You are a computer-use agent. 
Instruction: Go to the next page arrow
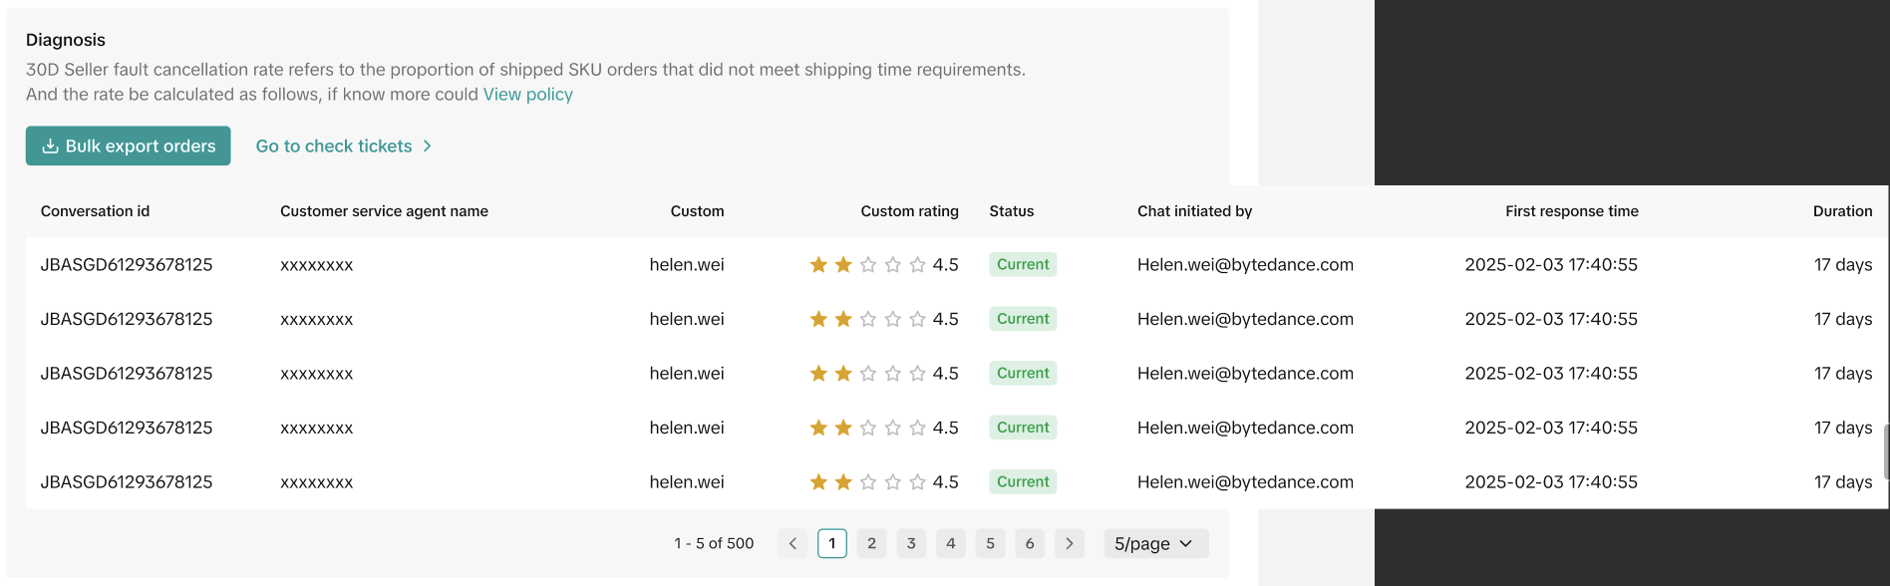(x=1069, y=543)
